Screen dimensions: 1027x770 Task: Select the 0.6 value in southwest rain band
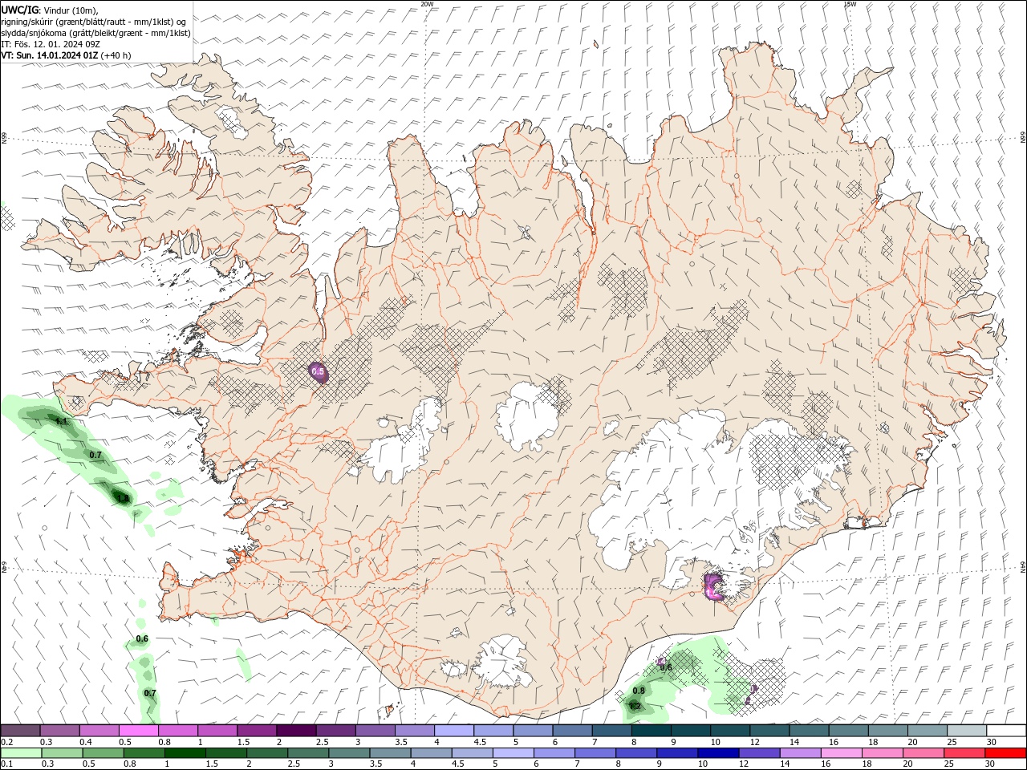pyautogui.click(x=142, y=639)
